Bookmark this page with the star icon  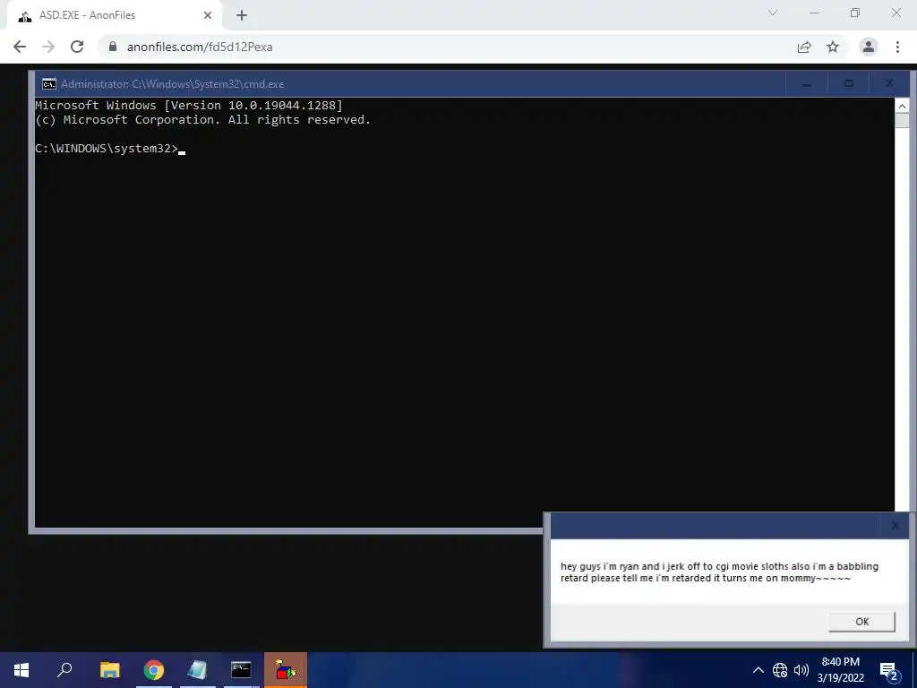[833, 47]
